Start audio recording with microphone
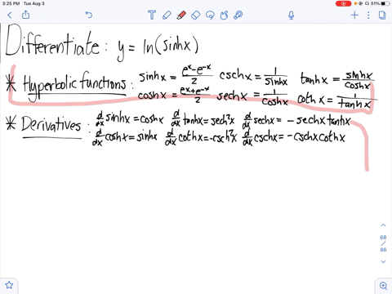This screenshot has width=392, height=294. [292, 16]
